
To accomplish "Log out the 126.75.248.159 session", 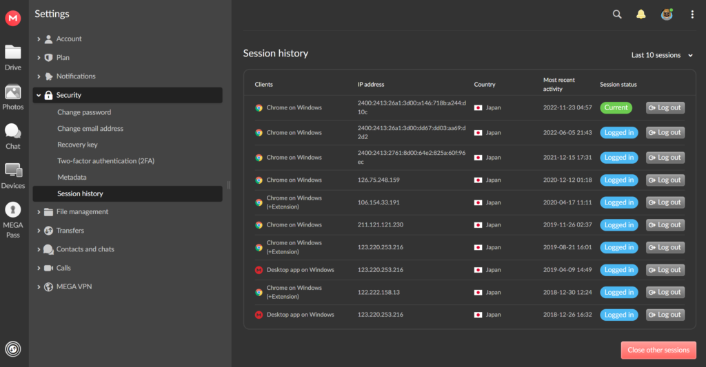I will [x=665, y=180].
